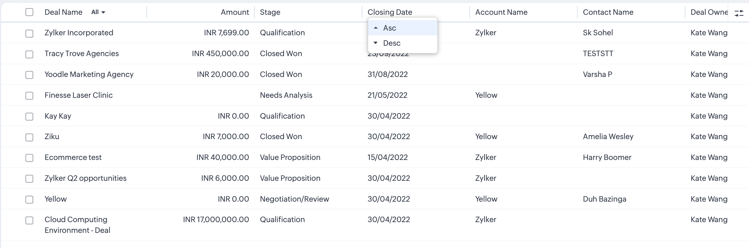The height and width of the screenshot is (248, 749).
Task: Expand the All filter dropdown
Action: pyautogui.click(x=98, y=12)
